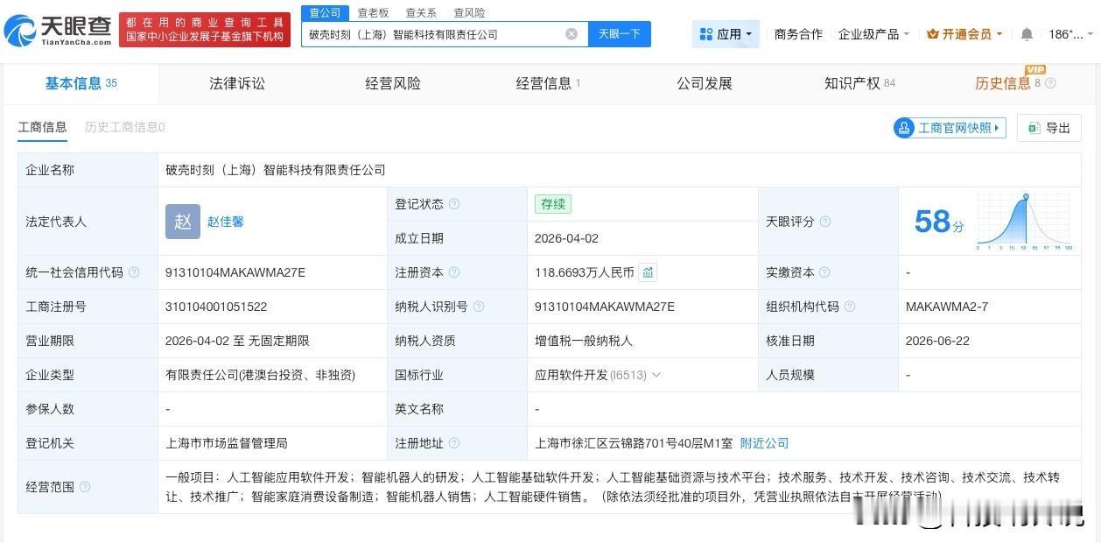Image resolution: width=1101 pixels, height=543 pixels.
Task: Click the 存续 status badge
Action: [x=553, y=204]
